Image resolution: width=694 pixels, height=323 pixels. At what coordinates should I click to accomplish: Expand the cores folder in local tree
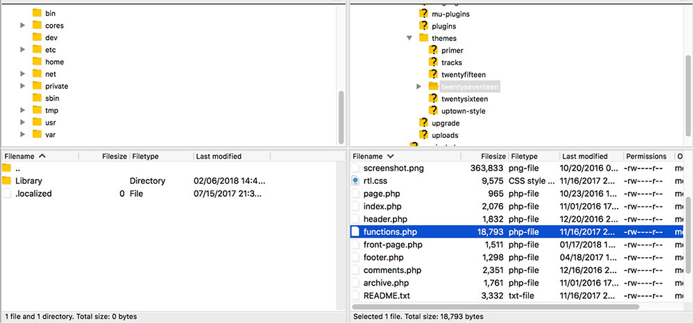pyautogui.click(x=23, y=26)
